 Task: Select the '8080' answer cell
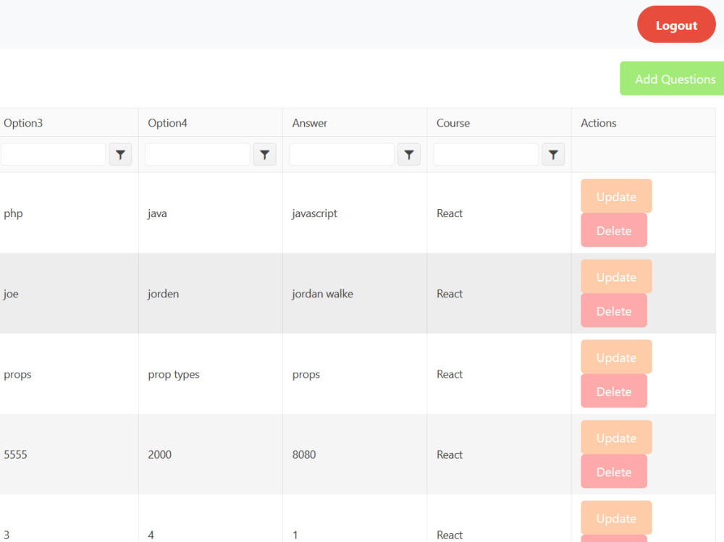point(355,454)
